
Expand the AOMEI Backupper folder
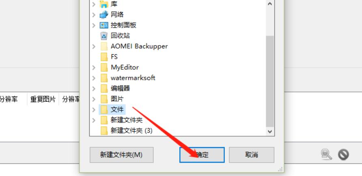[x=93, y=46]
